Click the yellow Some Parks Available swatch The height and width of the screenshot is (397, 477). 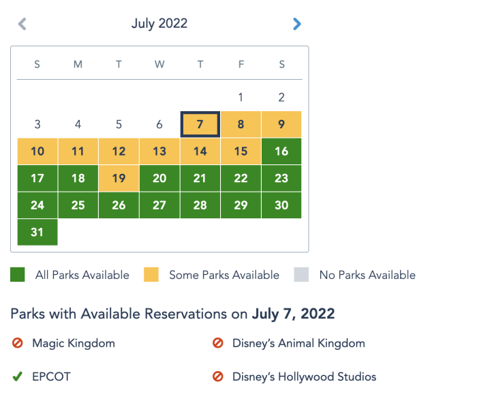pyautogui.click(x=151, y=275)
